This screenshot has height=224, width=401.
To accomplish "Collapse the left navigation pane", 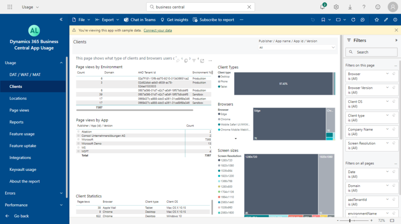I will point(61,19).
